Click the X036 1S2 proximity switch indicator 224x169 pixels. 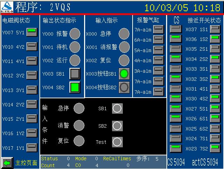(x=215, y=38)
